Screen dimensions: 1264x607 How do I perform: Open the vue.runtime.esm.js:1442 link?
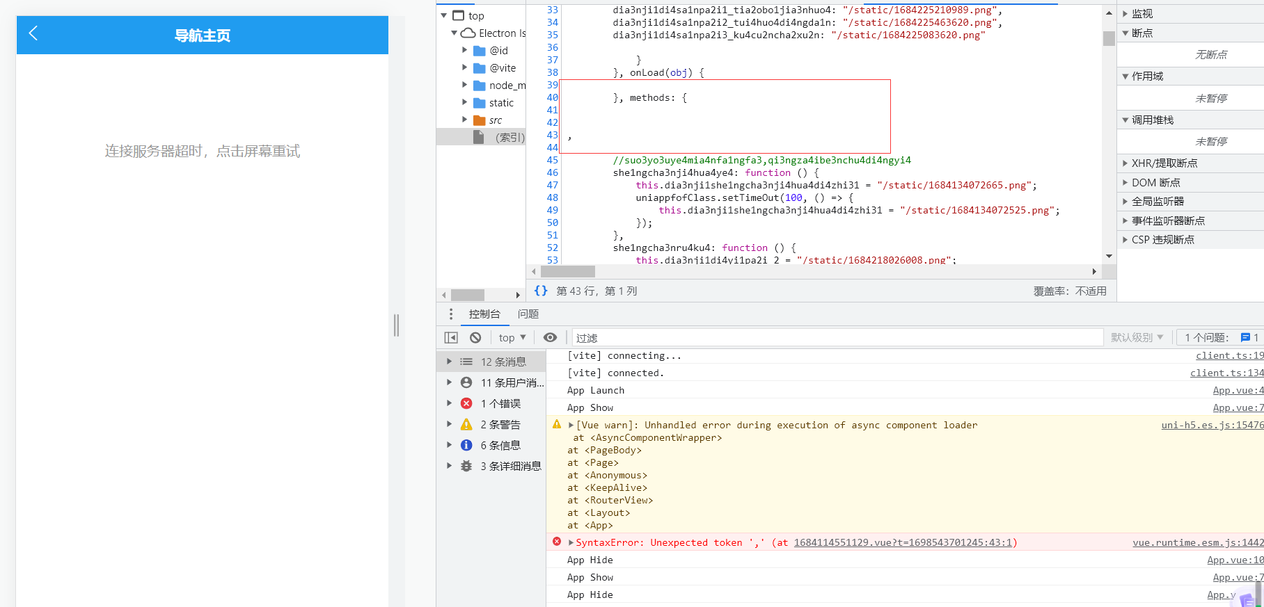click(x=1198, y=542)
